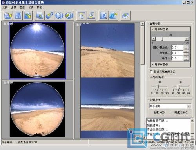Click the floppy disk save icon
The height and width of the screenshot is (150, 196).
click(18, 15)
